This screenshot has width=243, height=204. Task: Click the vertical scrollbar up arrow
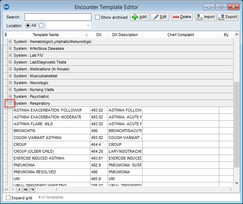pyautogui.click(x=237, y=34)
